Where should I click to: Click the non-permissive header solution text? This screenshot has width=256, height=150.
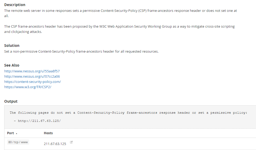pyautogui.click(x=81, y=51)
